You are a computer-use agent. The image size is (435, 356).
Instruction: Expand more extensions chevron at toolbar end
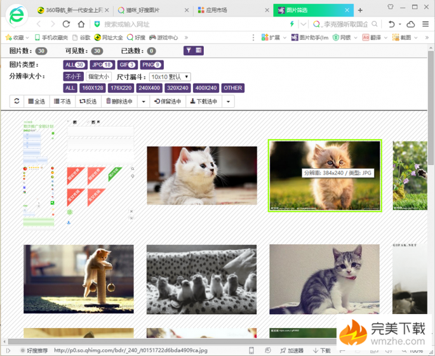427,37
